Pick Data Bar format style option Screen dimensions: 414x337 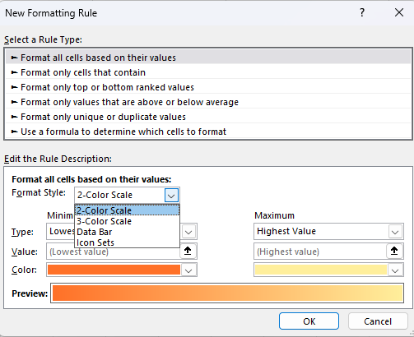pos(128,232)
